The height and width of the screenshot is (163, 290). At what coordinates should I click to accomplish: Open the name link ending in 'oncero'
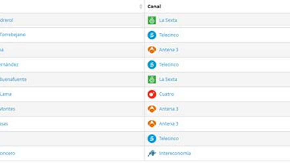(x=7, y=153)
